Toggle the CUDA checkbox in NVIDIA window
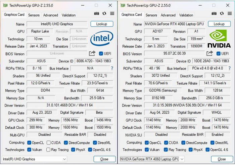The width and height of the screenshot is (235, 165). (166, 142)
